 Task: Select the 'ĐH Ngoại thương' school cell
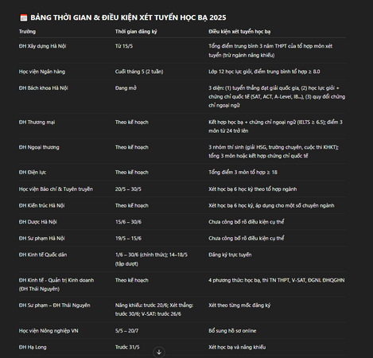pyautogui.click(x=39, y=147)
